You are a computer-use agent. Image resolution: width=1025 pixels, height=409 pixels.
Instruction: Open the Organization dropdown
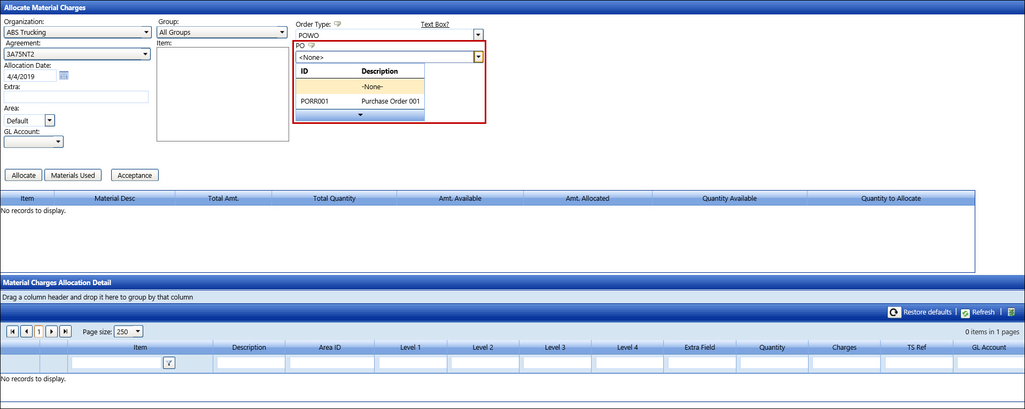146,33
